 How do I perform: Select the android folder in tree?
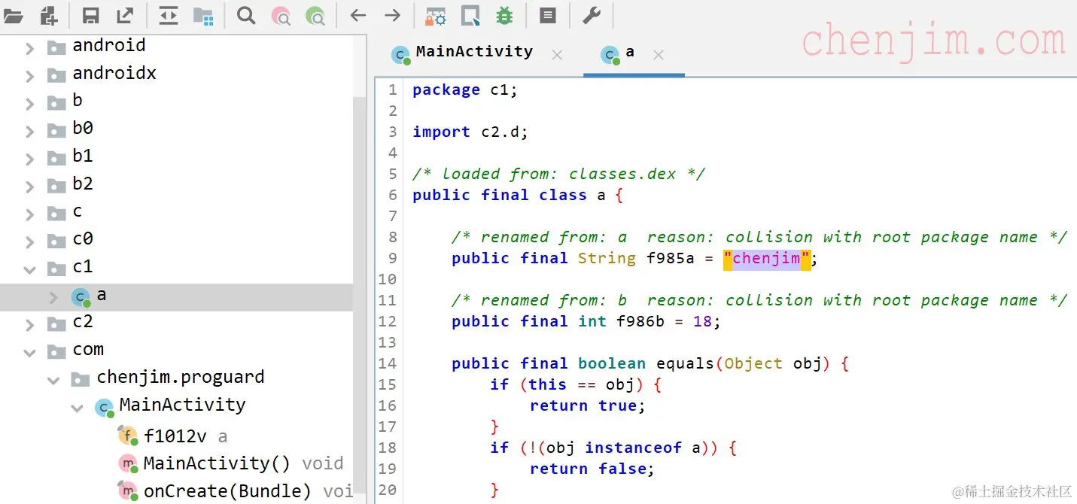(97, 46)
